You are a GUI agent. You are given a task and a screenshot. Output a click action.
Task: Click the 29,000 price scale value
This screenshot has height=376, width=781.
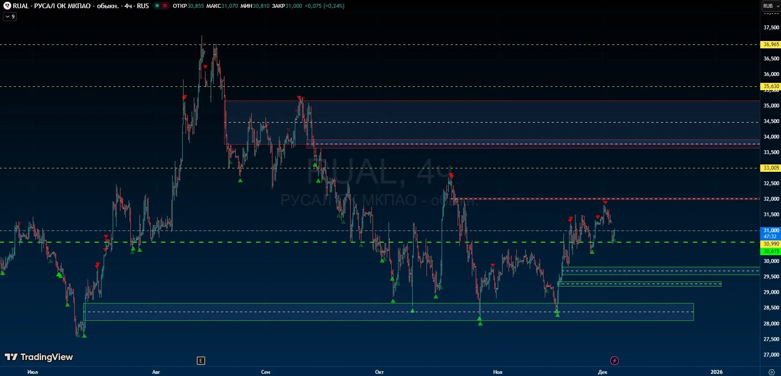click(772, 292)
